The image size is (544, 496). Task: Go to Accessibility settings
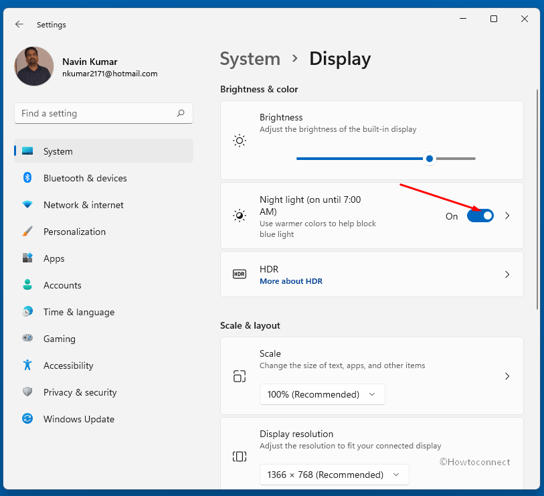coord(104,365)
